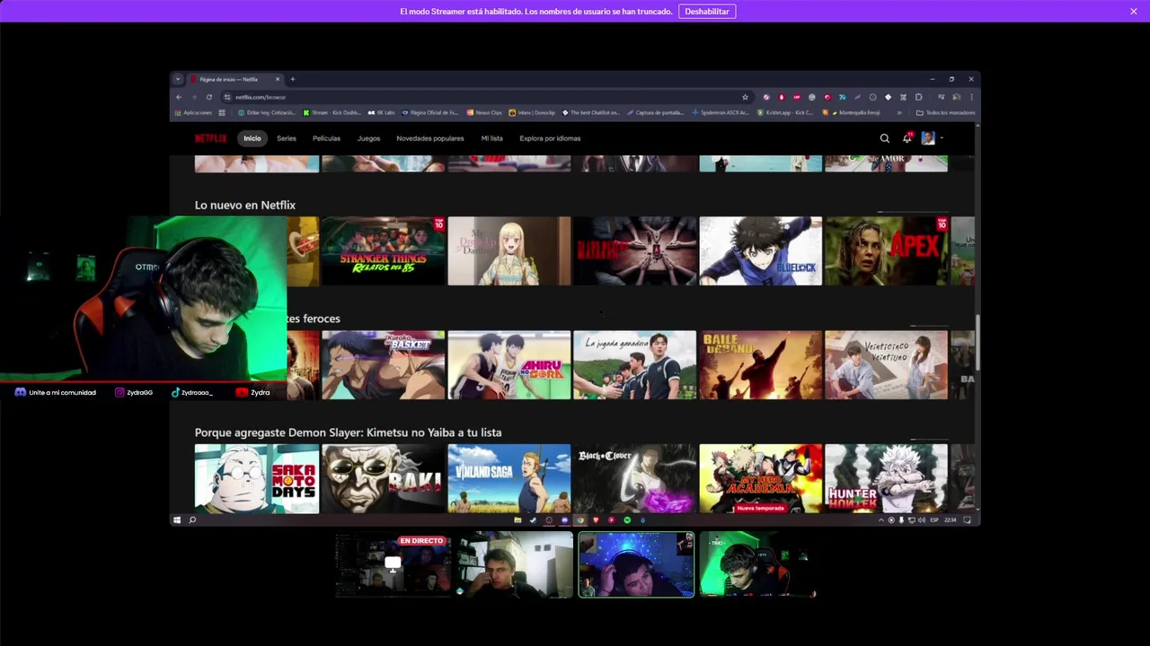Open the Veinticinco Veintiuno thumbnail
The height and width of the screenshot is (646, 1150).
pyautogui.click(x=886, y=365)
